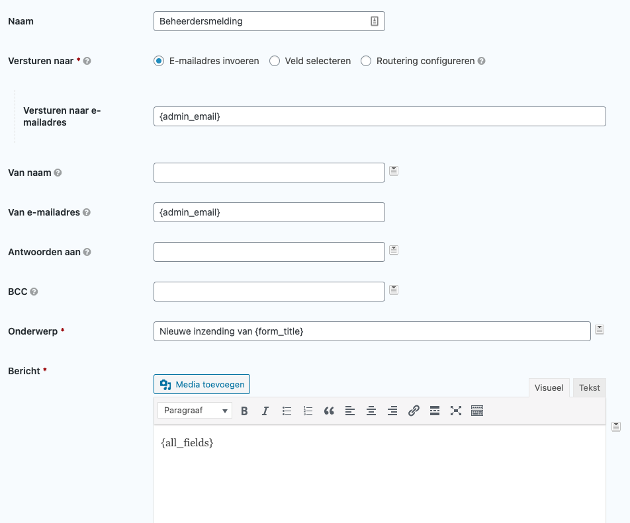This screenshot has height=523, width=630.
Task: Toggle bold formatting in the editor
Action: click(244, 411)
